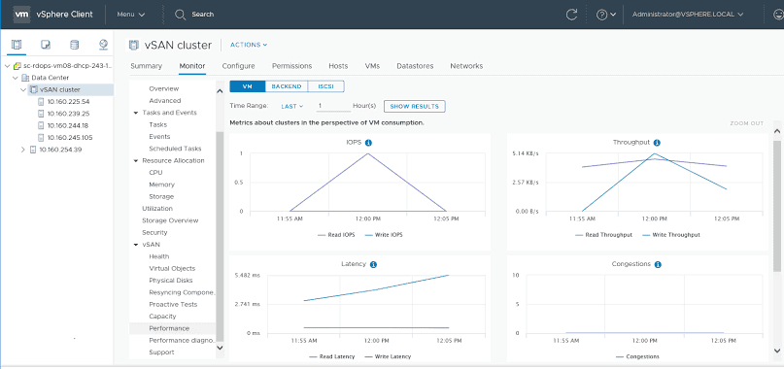This screenshot has width=784, height=369.
Task: Click the refresh icon in the header
Action: 571,15
